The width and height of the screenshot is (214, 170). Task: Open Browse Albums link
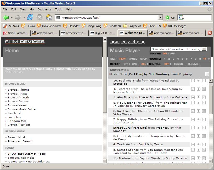[18, 90]
